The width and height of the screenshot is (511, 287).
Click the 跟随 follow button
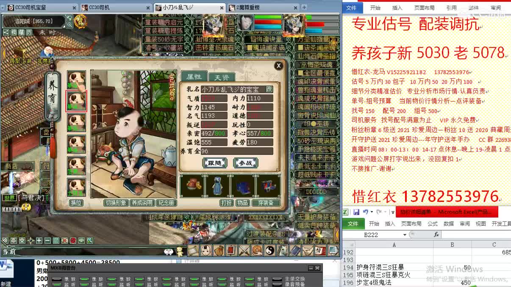point(214,163)
